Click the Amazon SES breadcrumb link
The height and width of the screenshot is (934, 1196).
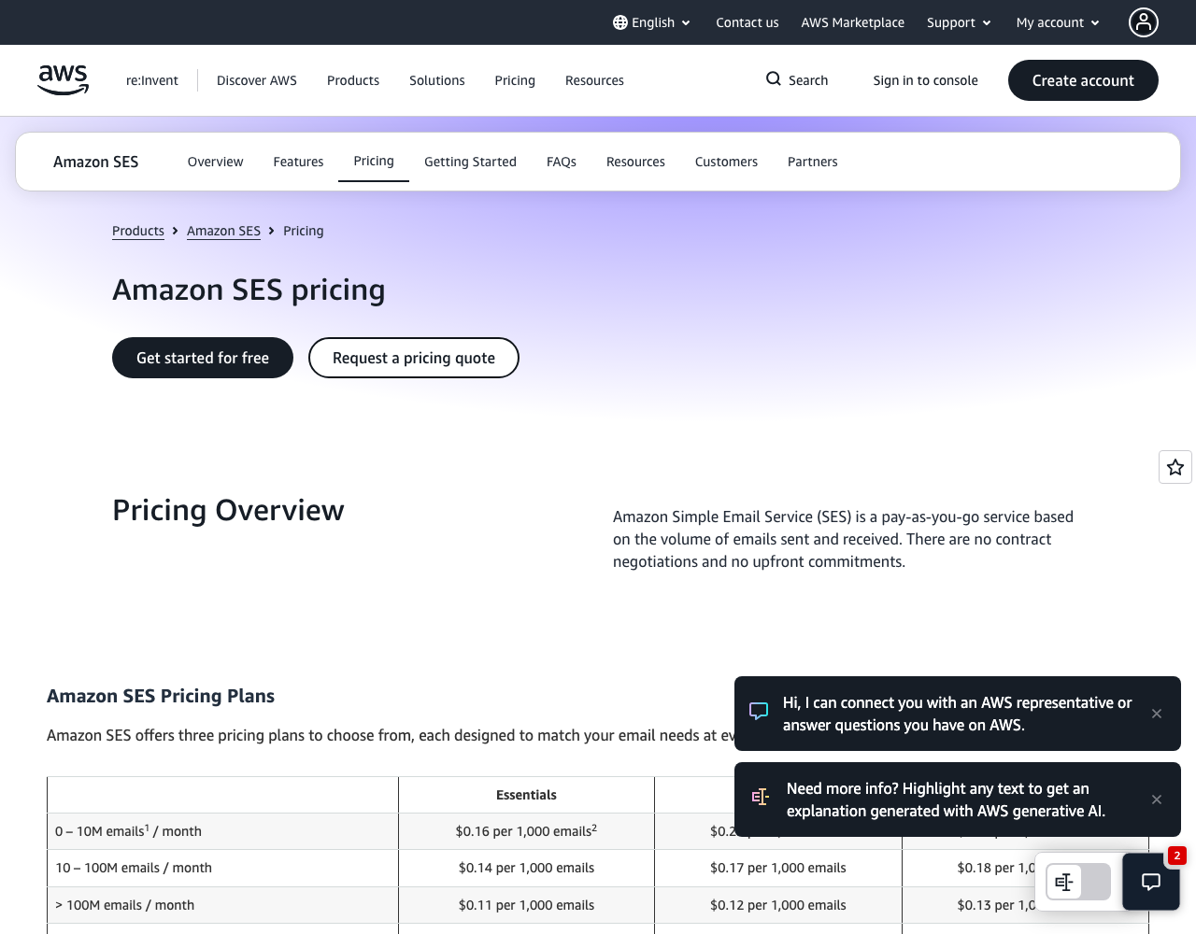(x=223, y=231)
